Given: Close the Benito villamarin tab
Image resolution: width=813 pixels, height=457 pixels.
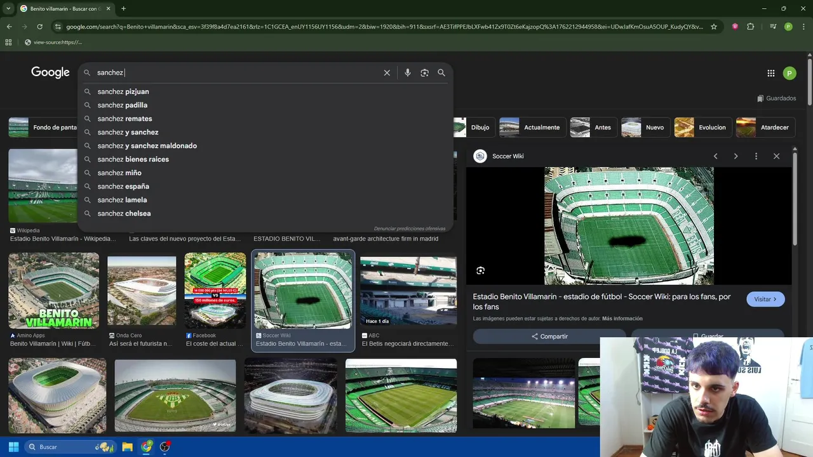Looking at the screenshot, I should (109, 8).
